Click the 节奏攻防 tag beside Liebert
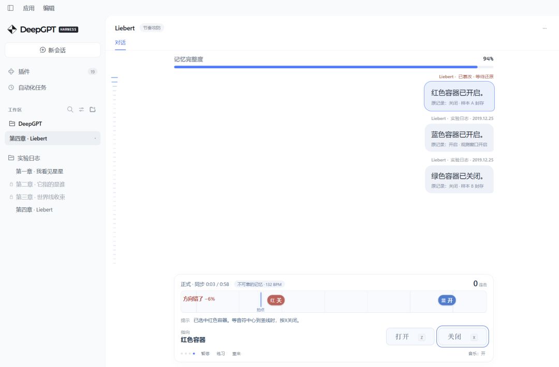Image resolution: width=559 pixels, height=367 pixels. coord(152,28)
